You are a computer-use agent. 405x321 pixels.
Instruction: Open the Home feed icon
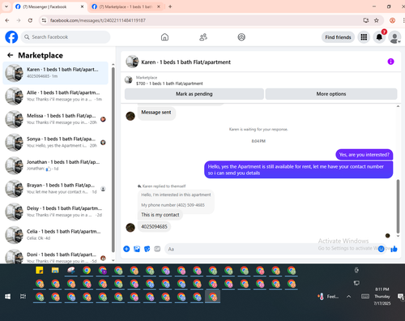point(164,37)
